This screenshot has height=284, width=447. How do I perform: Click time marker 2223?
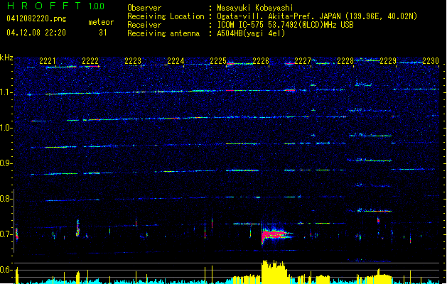(133, 61)
